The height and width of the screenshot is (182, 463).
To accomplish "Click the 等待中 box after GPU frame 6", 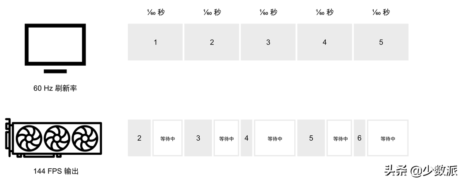I will pyautogui.click(x=387, y=138).
